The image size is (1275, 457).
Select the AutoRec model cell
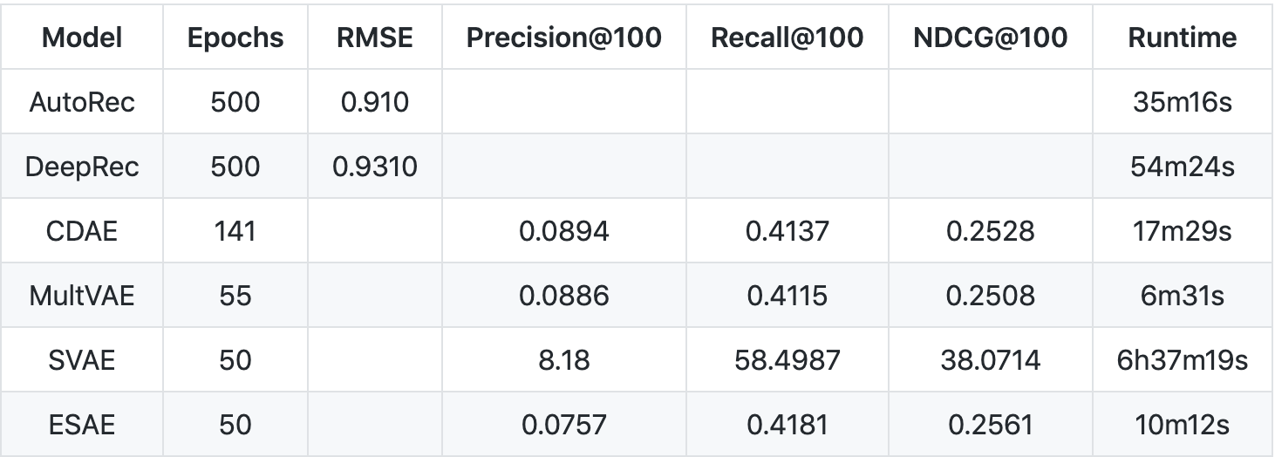point(82,102)
